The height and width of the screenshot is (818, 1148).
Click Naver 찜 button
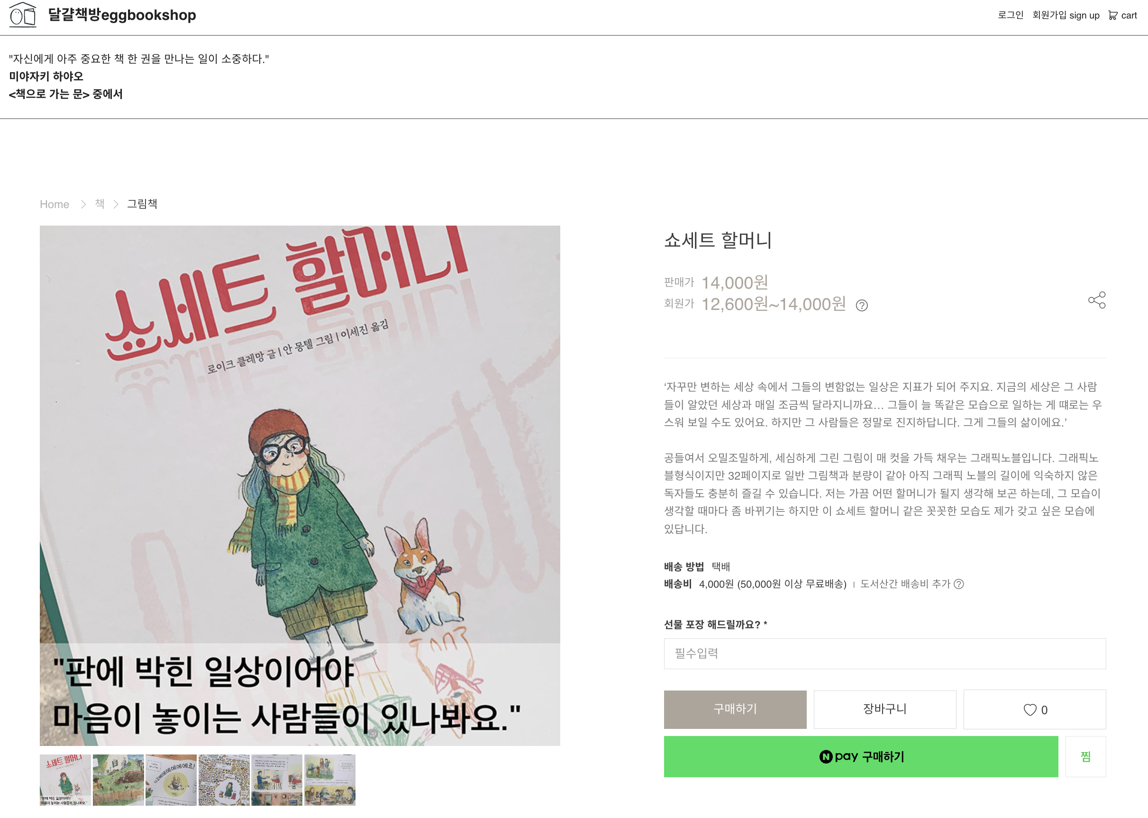pos(1085,756)
